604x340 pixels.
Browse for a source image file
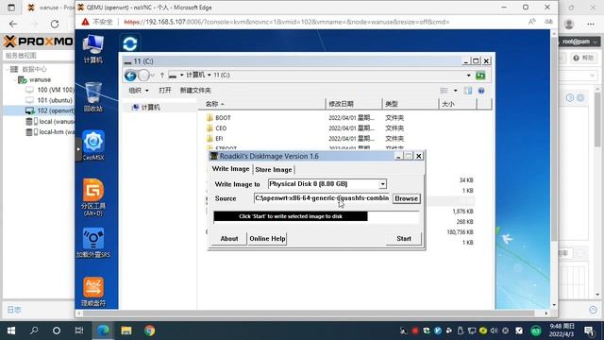406,198
